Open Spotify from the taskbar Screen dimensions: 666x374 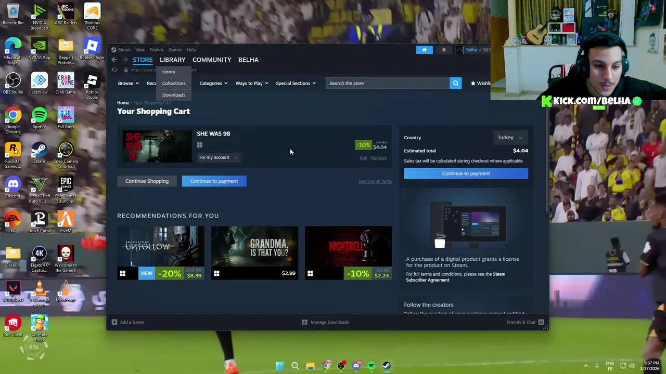372,366
